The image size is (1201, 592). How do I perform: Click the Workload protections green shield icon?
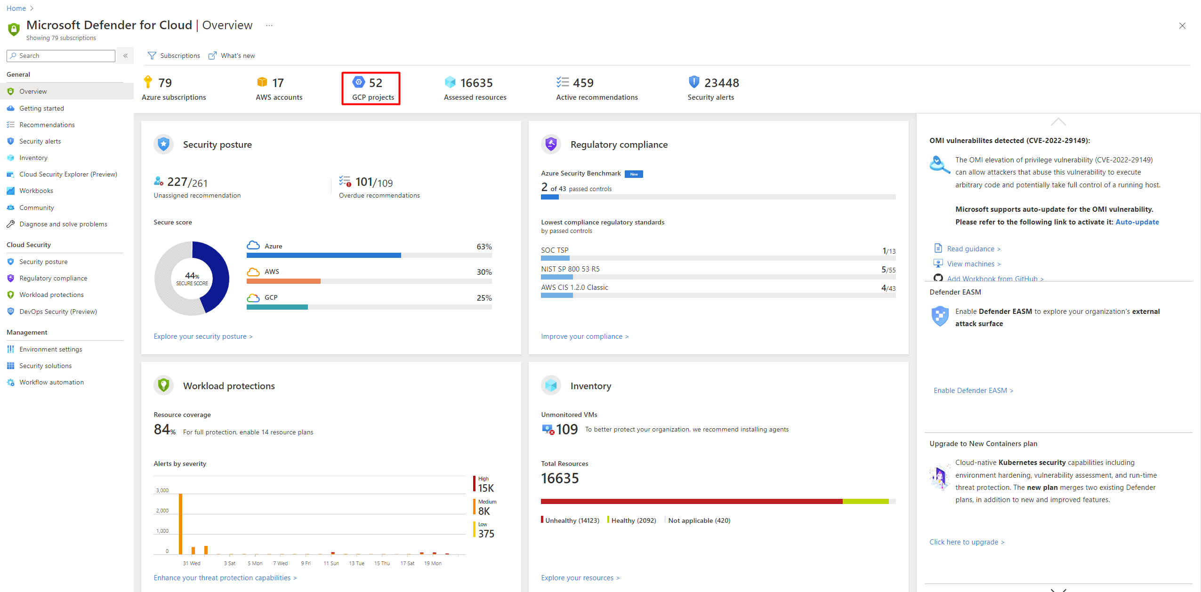(x=163, y=385)
